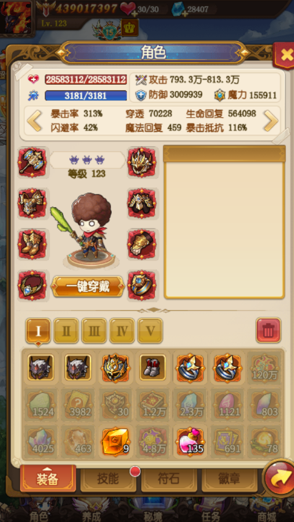Switch to inventory page III

click(x=94, y=331)
